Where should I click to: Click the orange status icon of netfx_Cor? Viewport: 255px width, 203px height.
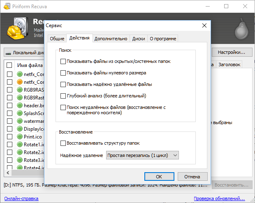pyautogui.click(x=20, y=82)
